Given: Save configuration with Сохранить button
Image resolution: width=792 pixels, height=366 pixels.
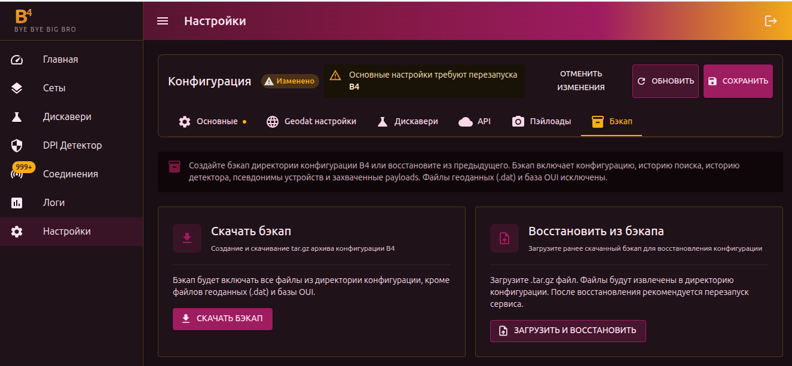Looking at the screenshot, I should point(738,81).
